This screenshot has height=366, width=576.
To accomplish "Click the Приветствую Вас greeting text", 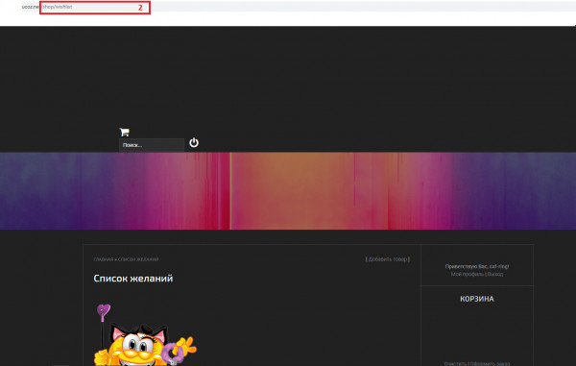I will [477, 266].
